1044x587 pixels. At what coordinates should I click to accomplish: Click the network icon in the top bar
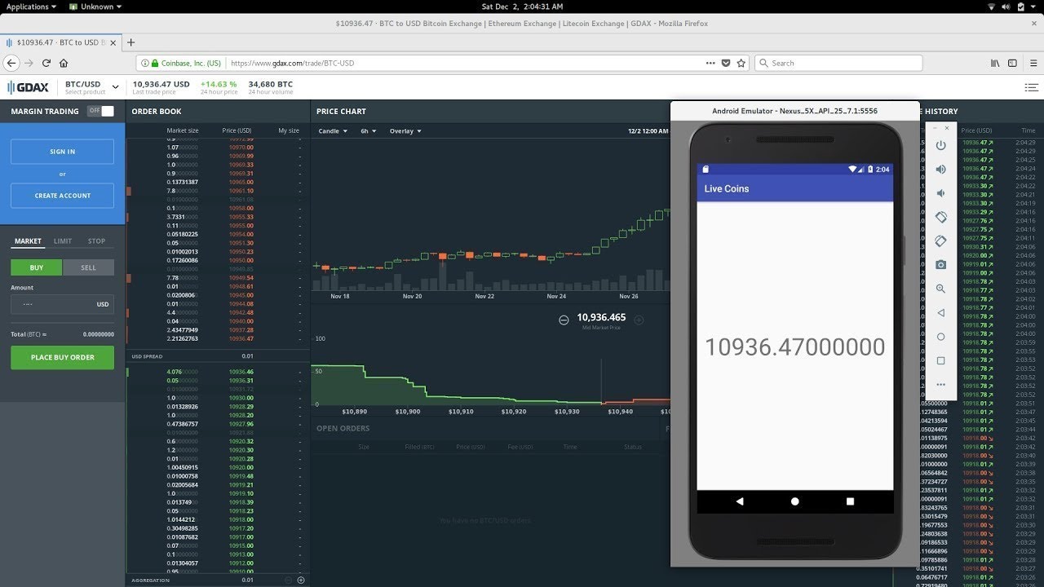click(x=991, y=7)
